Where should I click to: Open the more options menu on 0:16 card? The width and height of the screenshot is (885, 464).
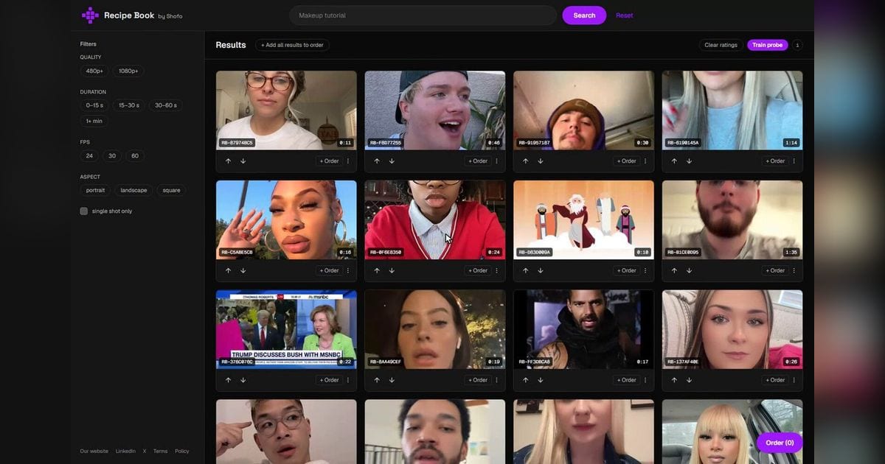(x=348, y=270)
